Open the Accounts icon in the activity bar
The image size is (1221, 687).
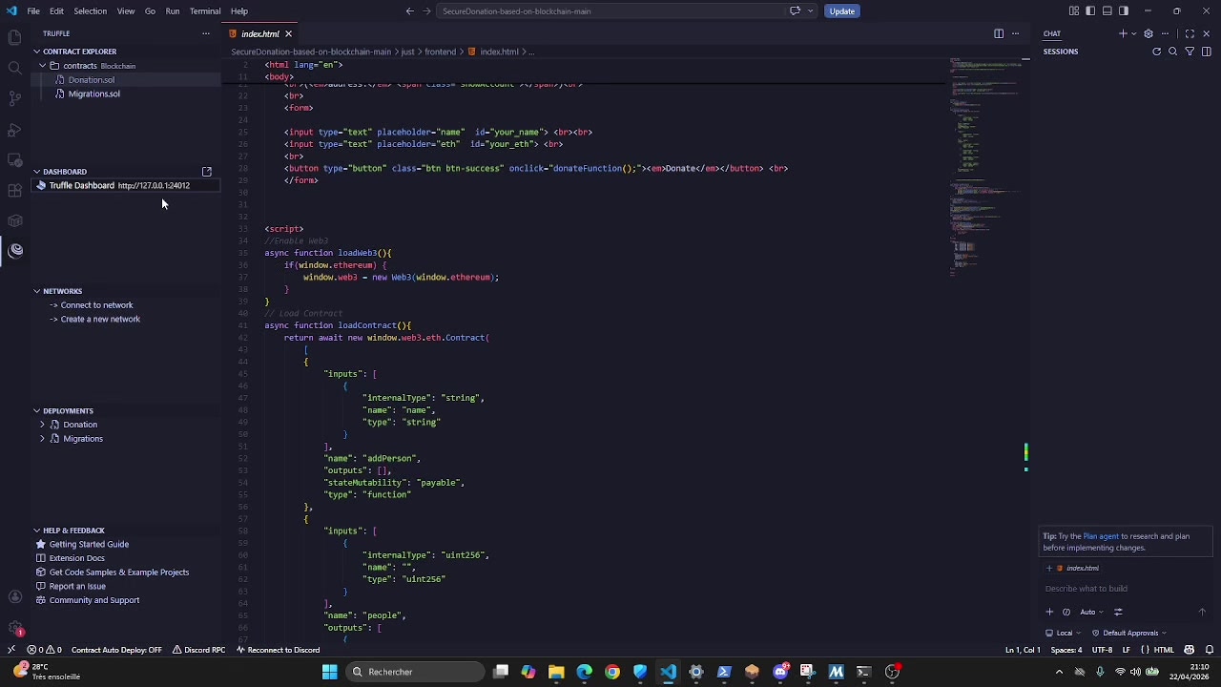(14, 597)
